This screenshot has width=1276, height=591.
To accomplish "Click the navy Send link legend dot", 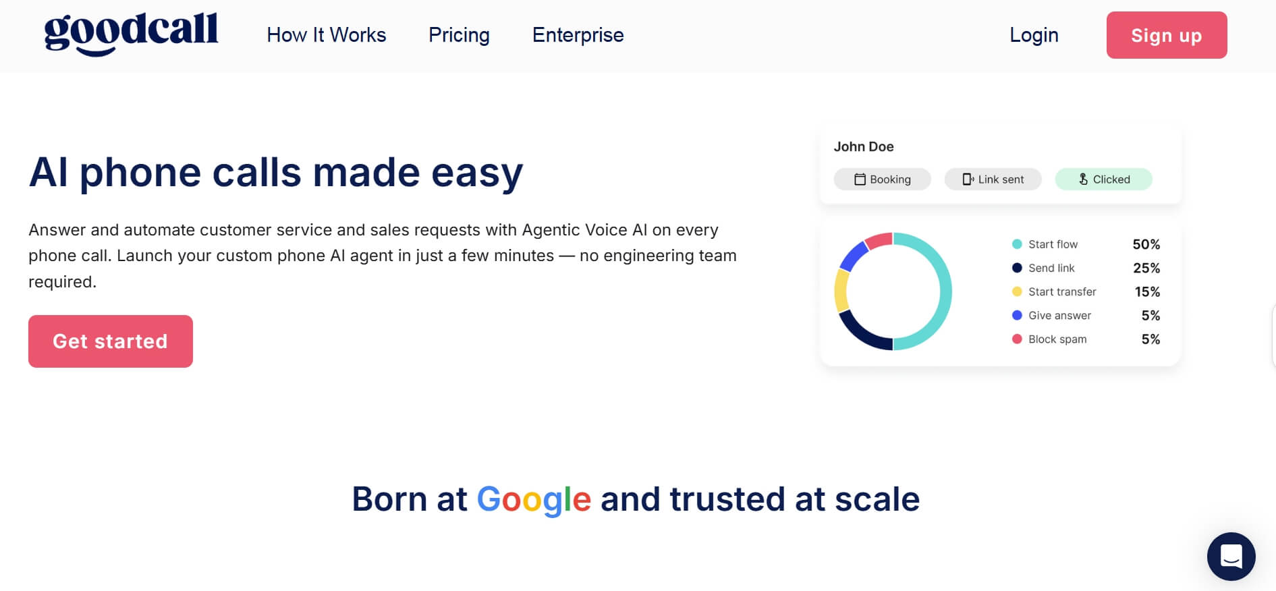I will (x=1017, y=268).
